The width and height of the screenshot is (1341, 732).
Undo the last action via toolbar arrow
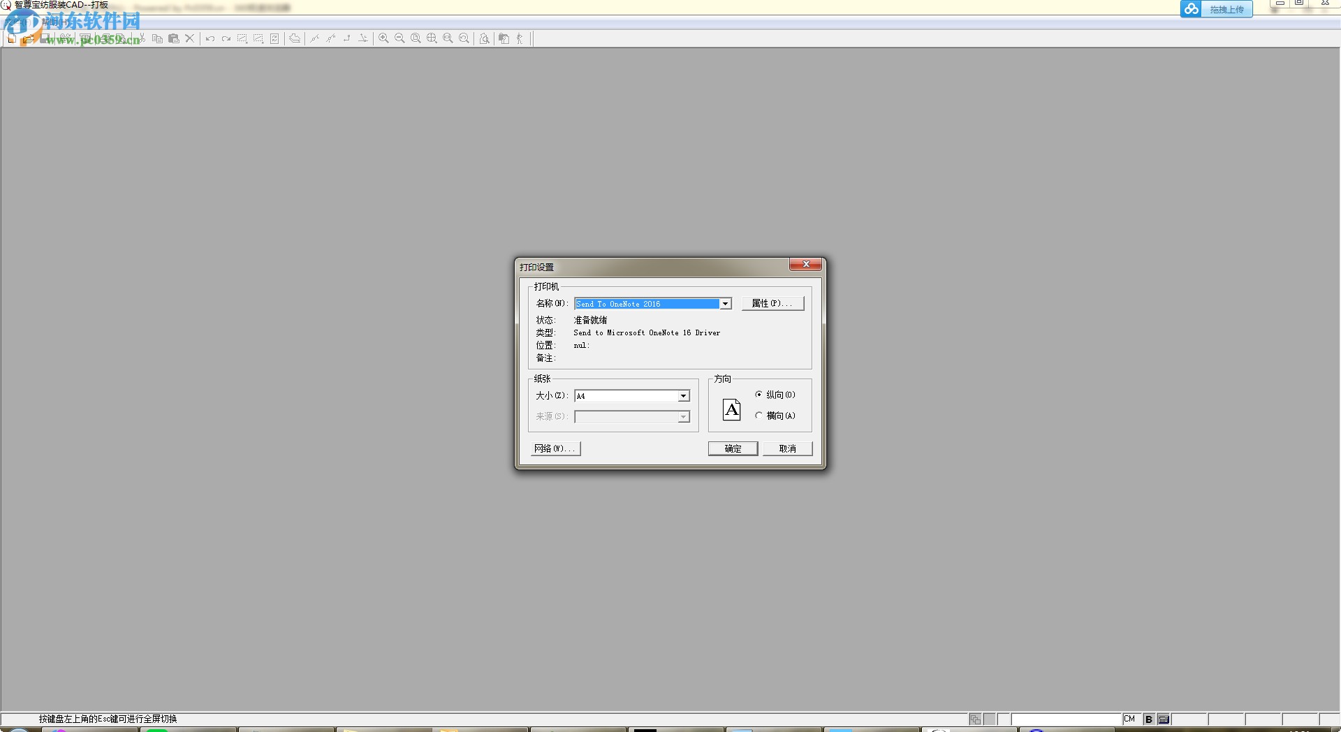point(210,38)
